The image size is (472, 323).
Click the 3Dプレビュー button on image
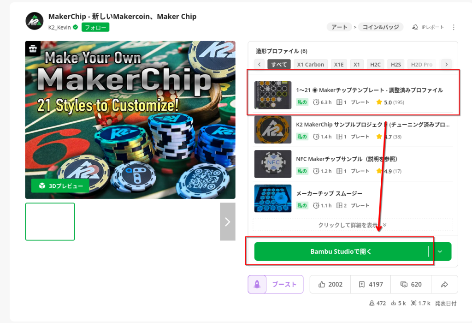(x=60, y=186)
